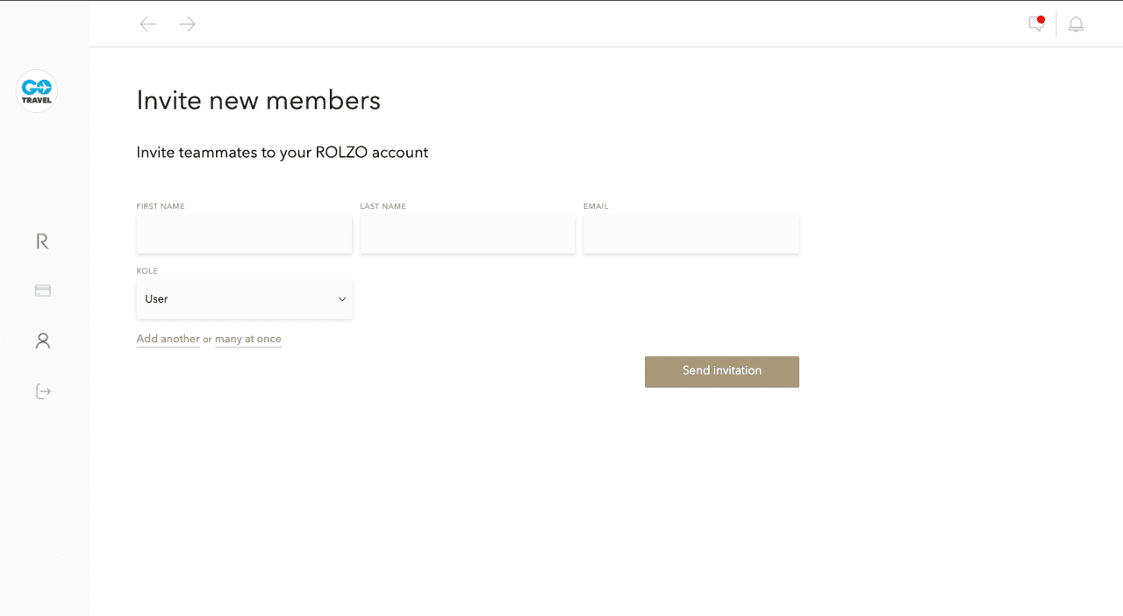The width and height of the screenshot is (1123, 616).
Task: Click the logout icon in sidebar
Action: tap(42, 391)
